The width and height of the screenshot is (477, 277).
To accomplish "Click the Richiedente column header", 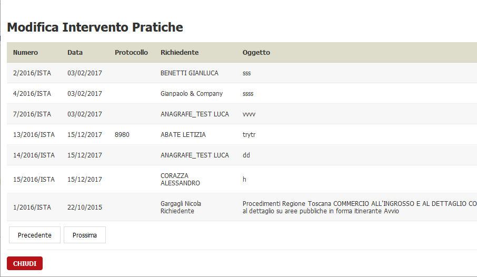I will click(180, 53).
